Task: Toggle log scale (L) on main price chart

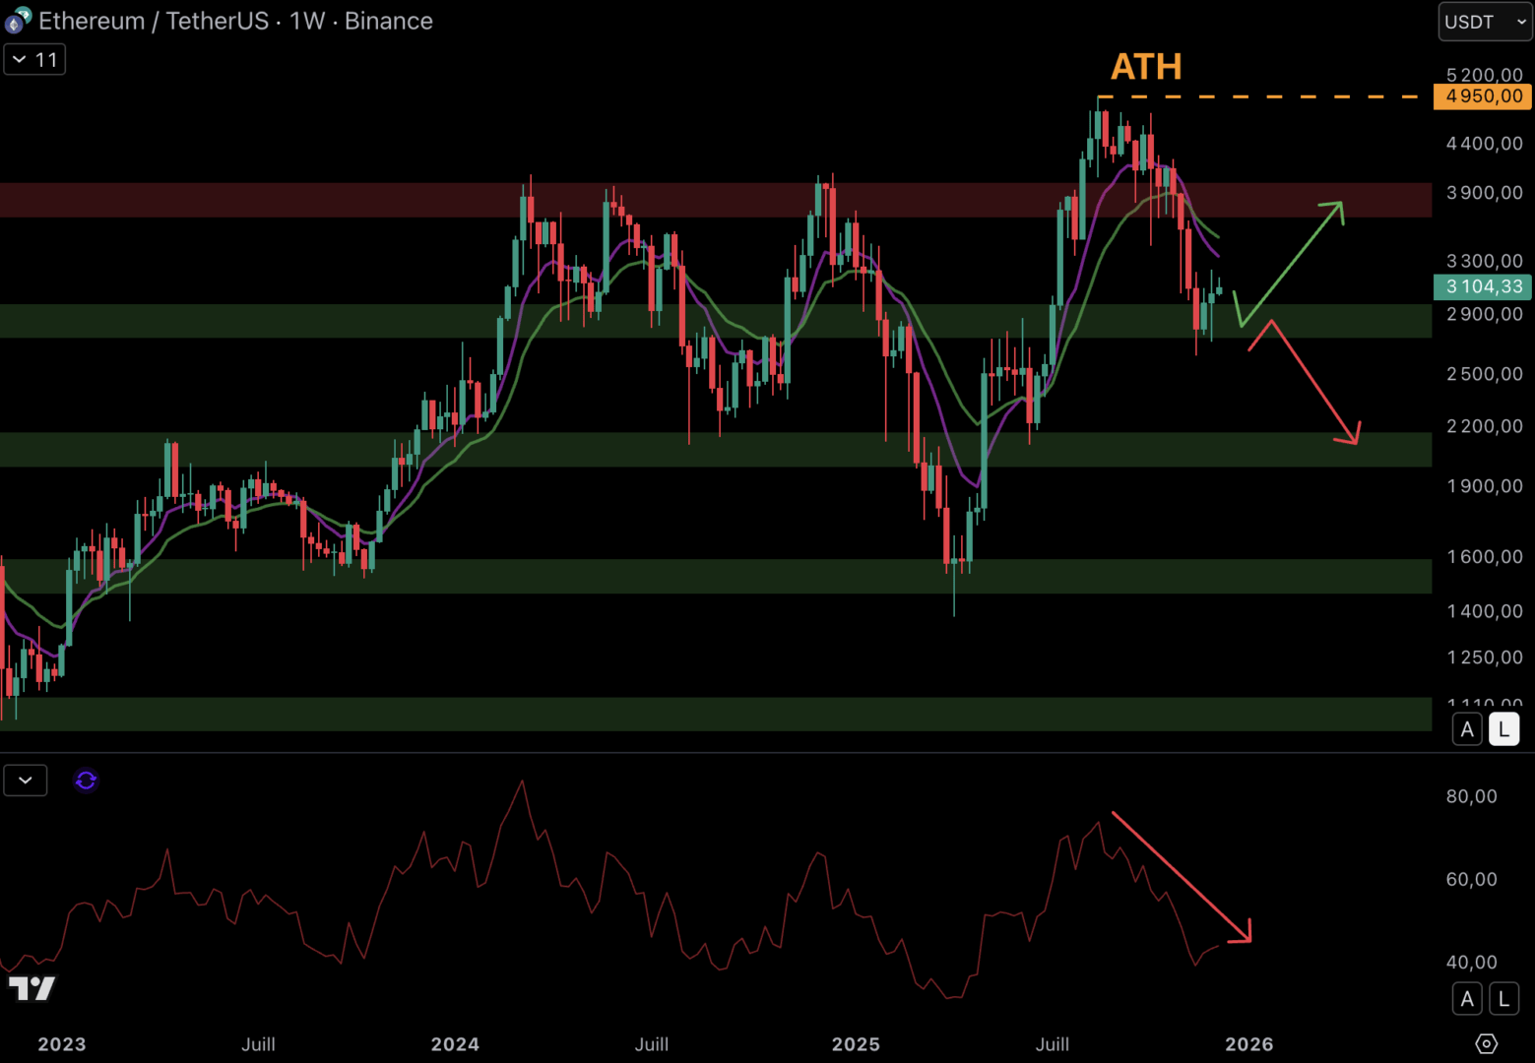Action: tap(1503, 729)
